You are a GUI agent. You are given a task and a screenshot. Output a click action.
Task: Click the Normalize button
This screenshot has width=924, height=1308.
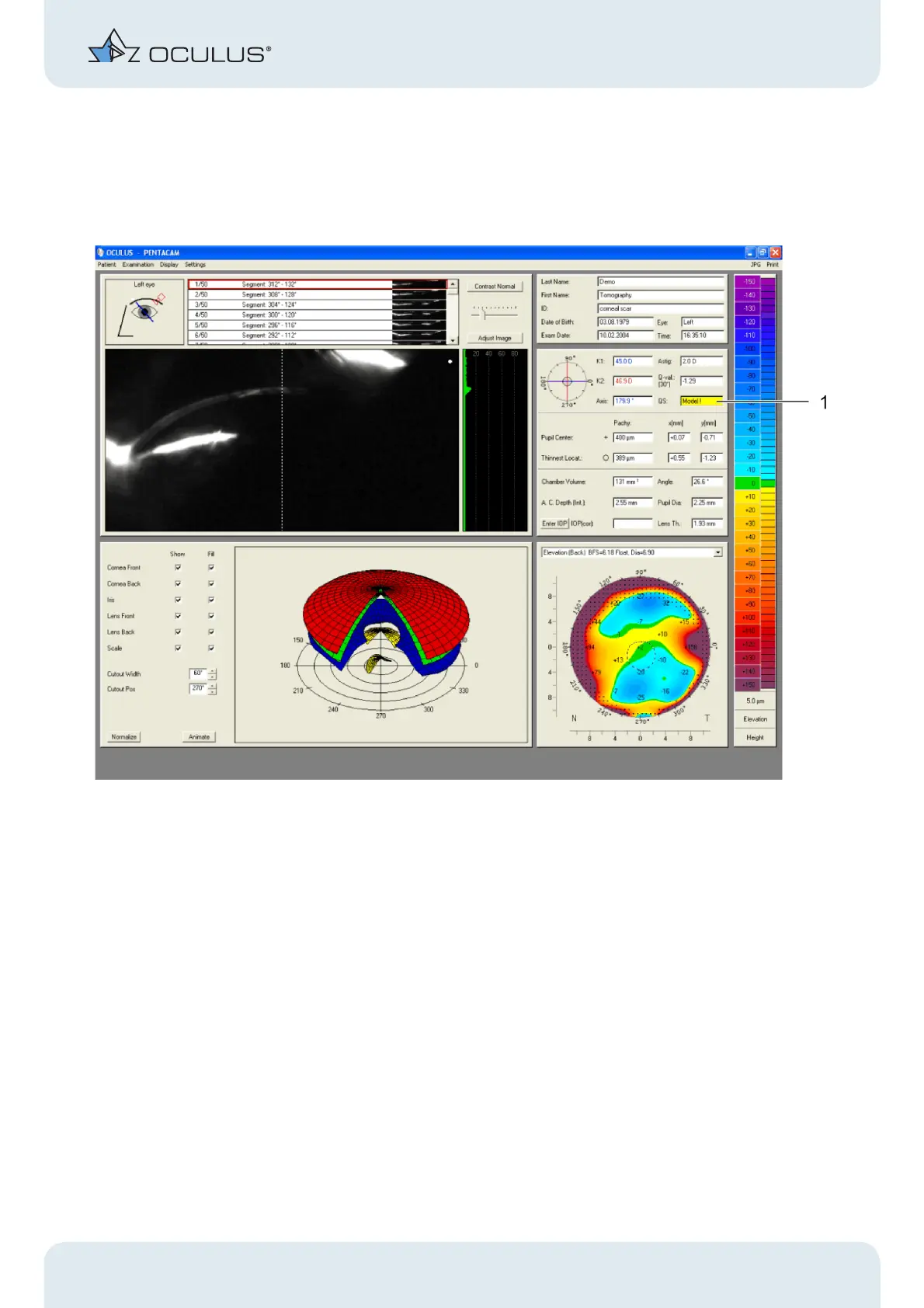[x=124, y=737]
